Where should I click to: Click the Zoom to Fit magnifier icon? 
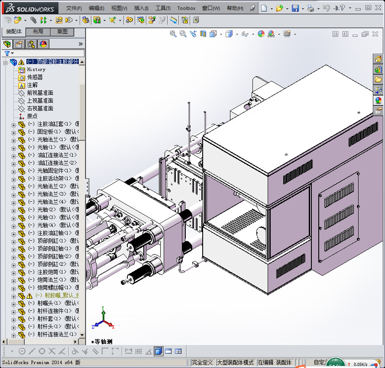pos(173,34)
